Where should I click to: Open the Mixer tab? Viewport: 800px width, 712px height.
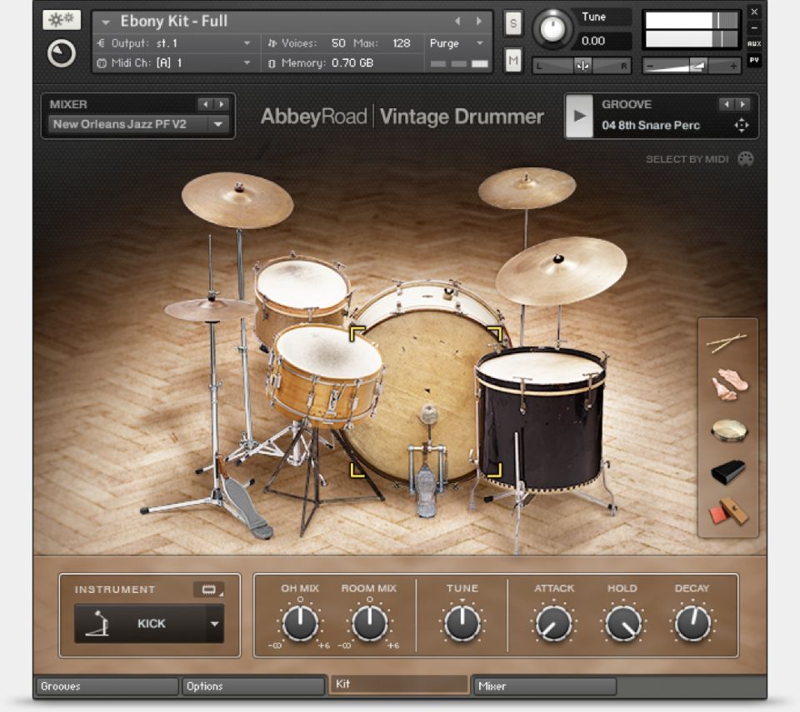click(x=543, y=686)
